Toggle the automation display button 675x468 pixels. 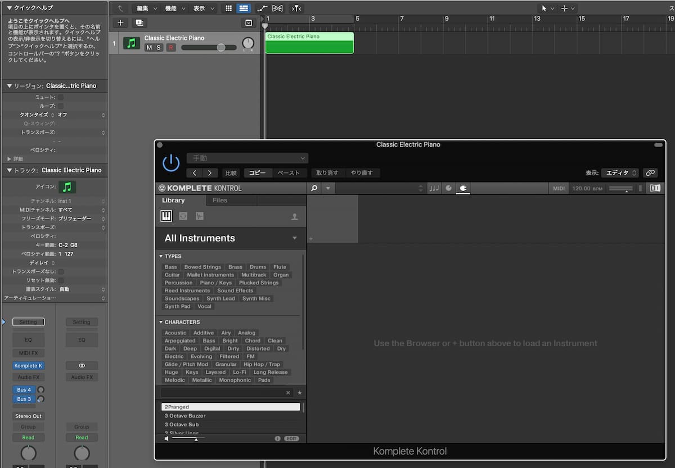click(x=262, y=8)
